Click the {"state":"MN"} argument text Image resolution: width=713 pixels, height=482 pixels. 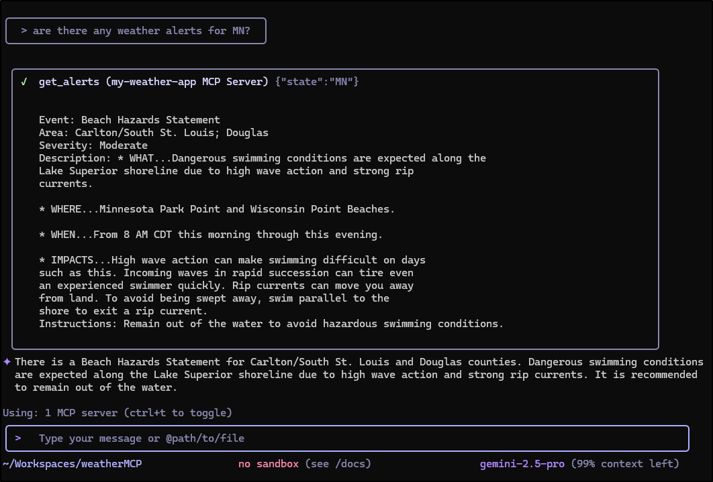point(317,82)
